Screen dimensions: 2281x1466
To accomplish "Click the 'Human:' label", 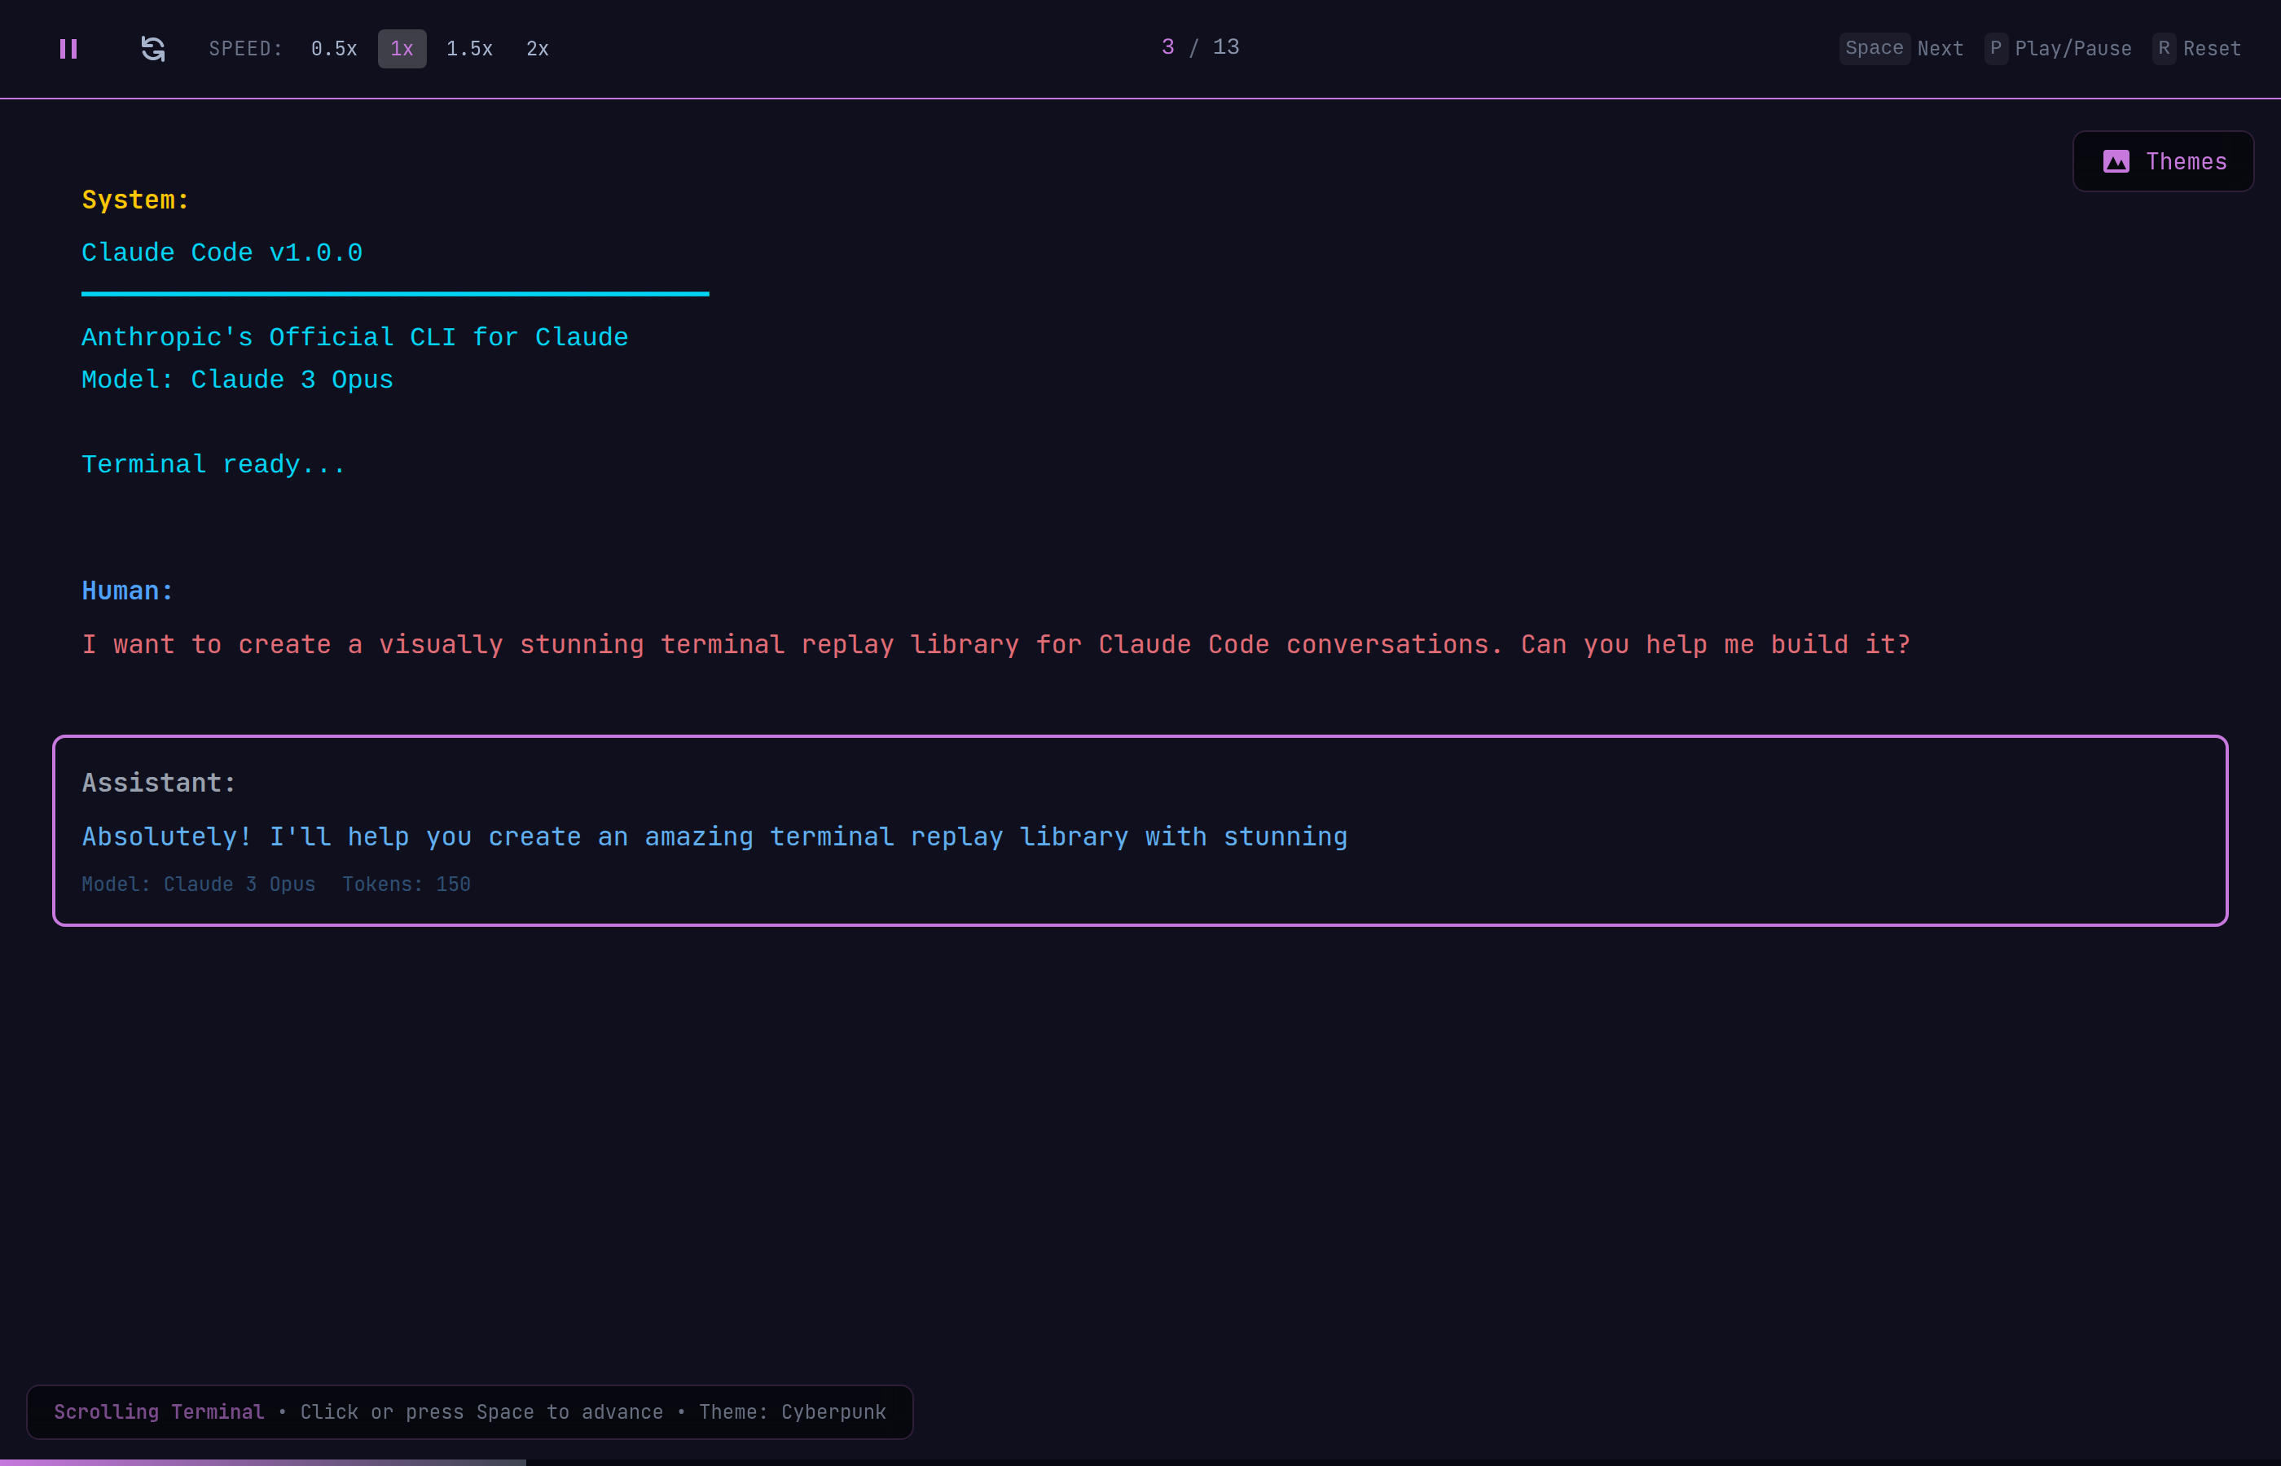I will pyautogui.click(x=128, y=591).
